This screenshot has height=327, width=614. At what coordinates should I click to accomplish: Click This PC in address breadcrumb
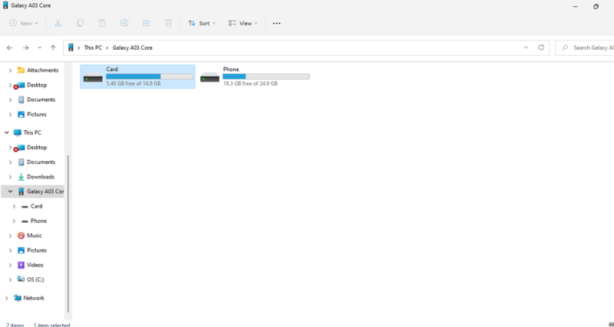click(x=93, y=47)
